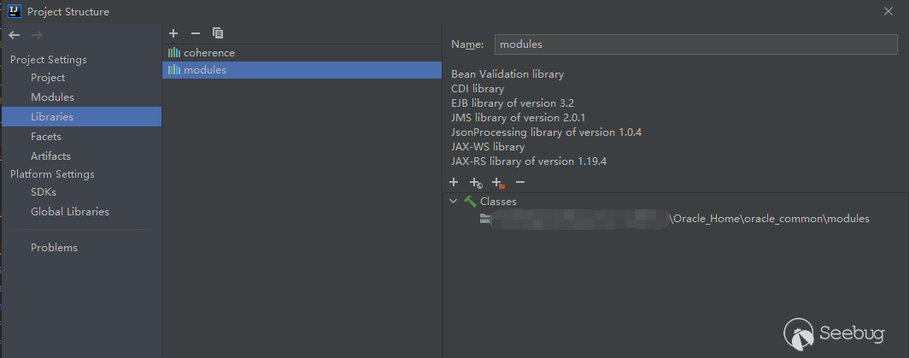
Task: Open the Modules settings page
Action: [52, 97]
